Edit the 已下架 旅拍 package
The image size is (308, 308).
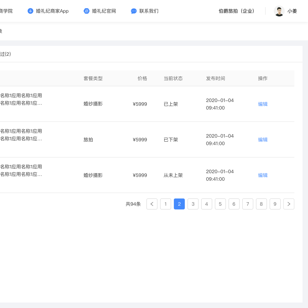coord(263,140)
